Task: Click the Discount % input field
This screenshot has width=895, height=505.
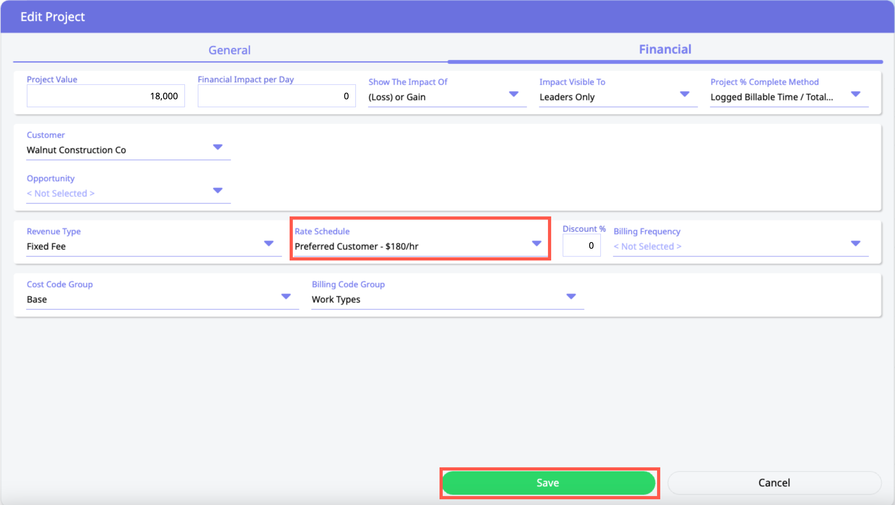Action: click(581, 245)
